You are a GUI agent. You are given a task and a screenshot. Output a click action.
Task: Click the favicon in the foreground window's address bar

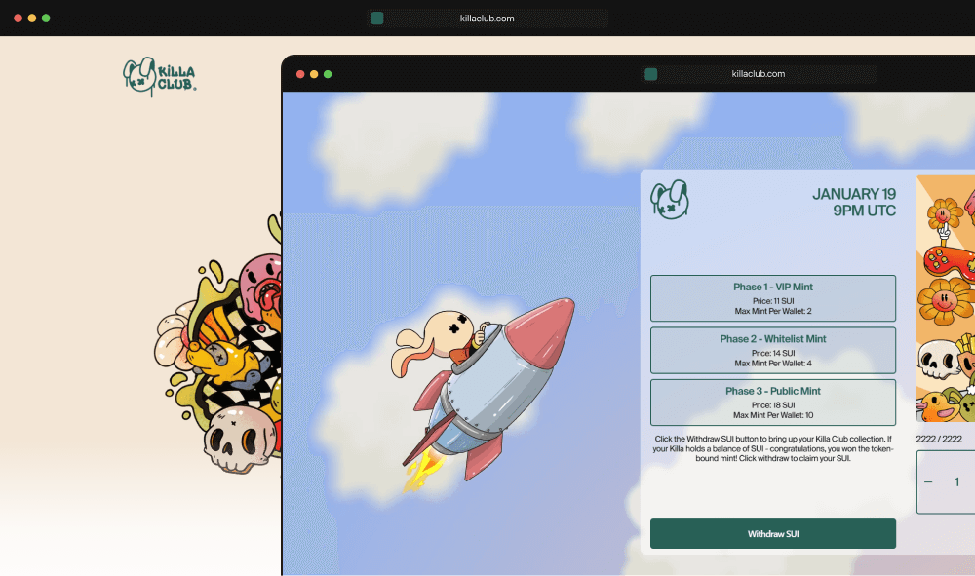pos(651,74)
